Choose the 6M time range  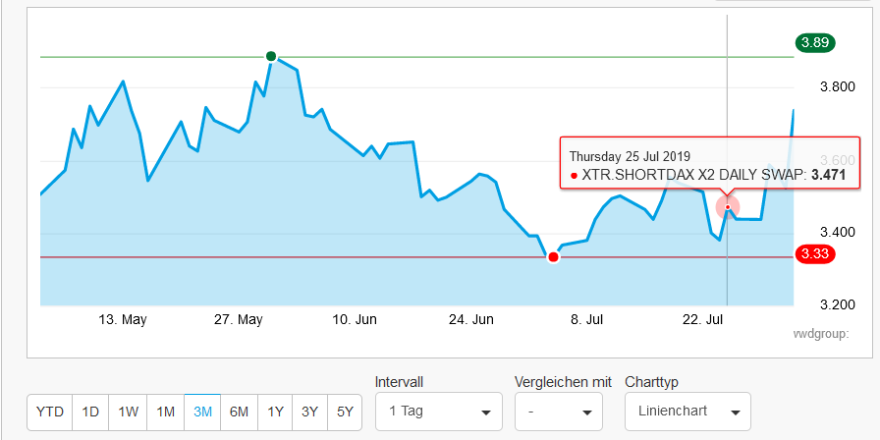click(x=239, y=412)
